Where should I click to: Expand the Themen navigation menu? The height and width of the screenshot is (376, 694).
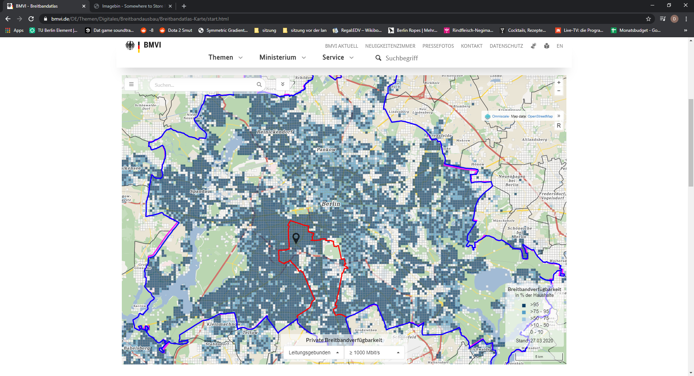(226, 57)
